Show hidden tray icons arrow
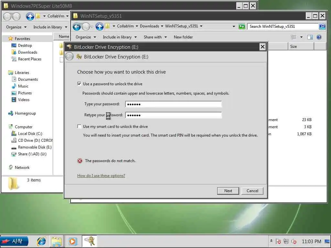Viewport: 331px width, 248px height. click(271, 241)
